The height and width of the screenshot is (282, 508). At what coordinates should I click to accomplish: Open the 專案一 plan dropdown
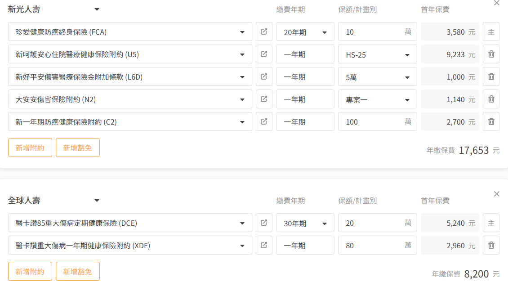click(x=378, y=99)
